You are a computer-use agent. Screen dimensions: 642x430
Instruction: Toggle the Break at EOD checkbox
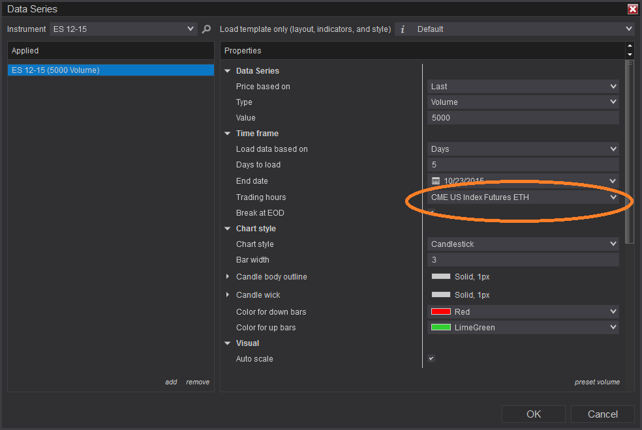(x=431, y=212)
